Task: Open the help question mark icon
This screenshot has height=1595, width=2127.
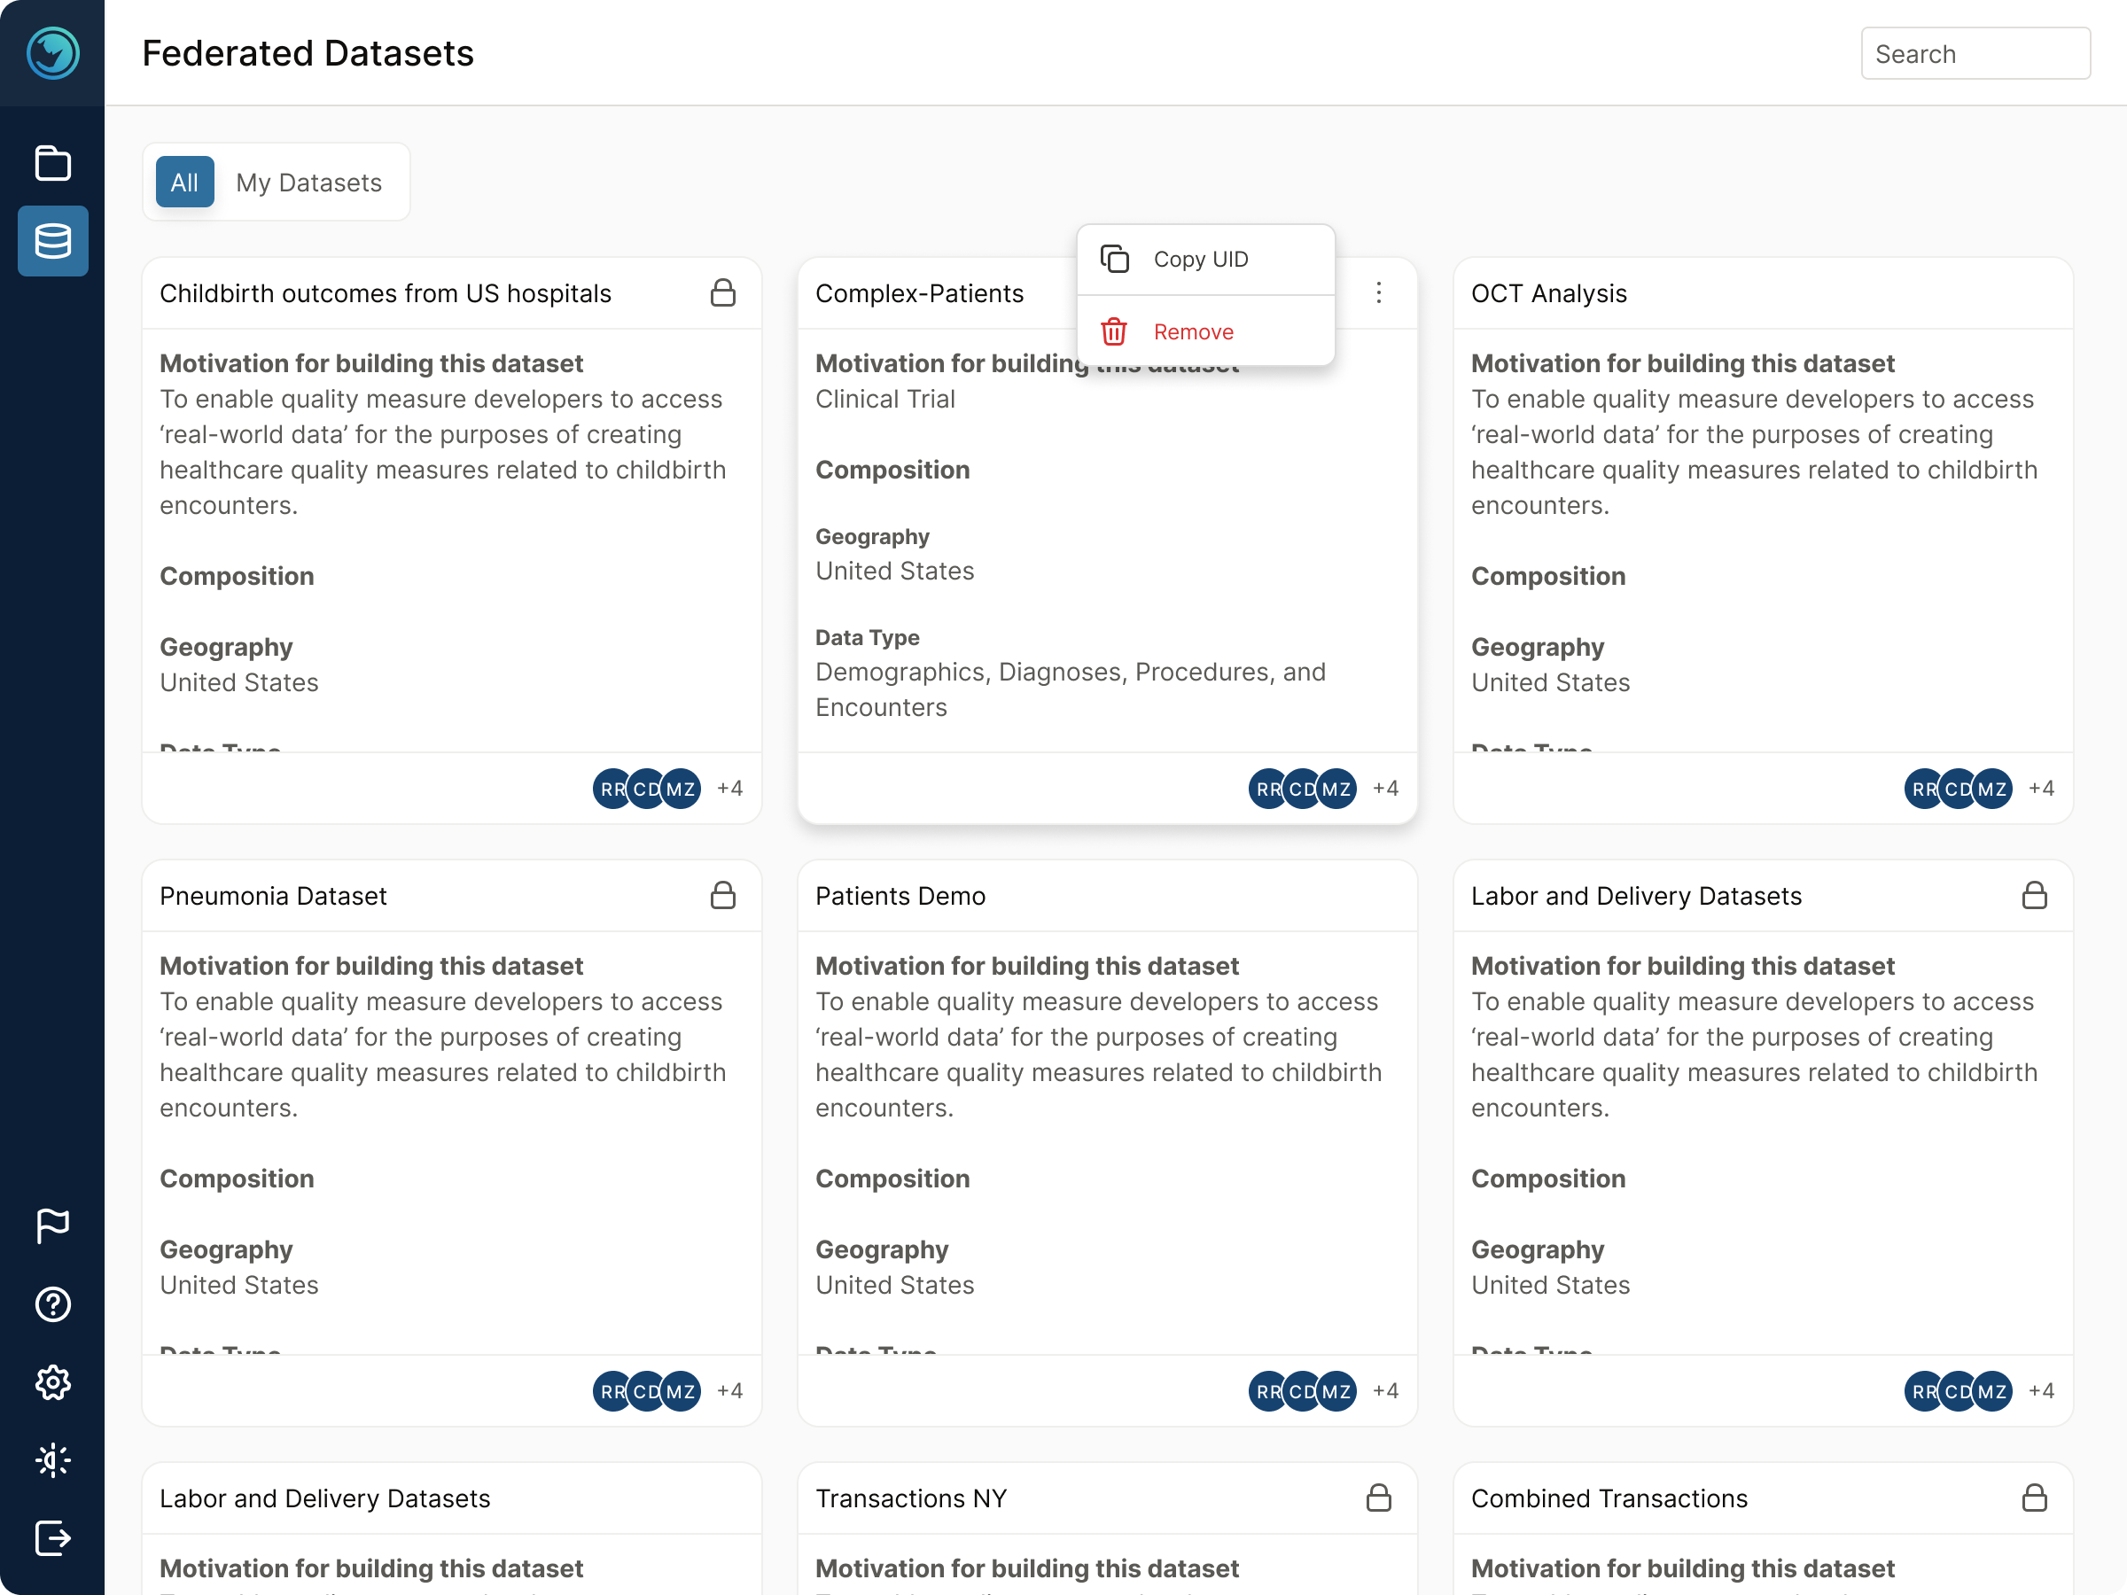Action: click(53, 1303)
